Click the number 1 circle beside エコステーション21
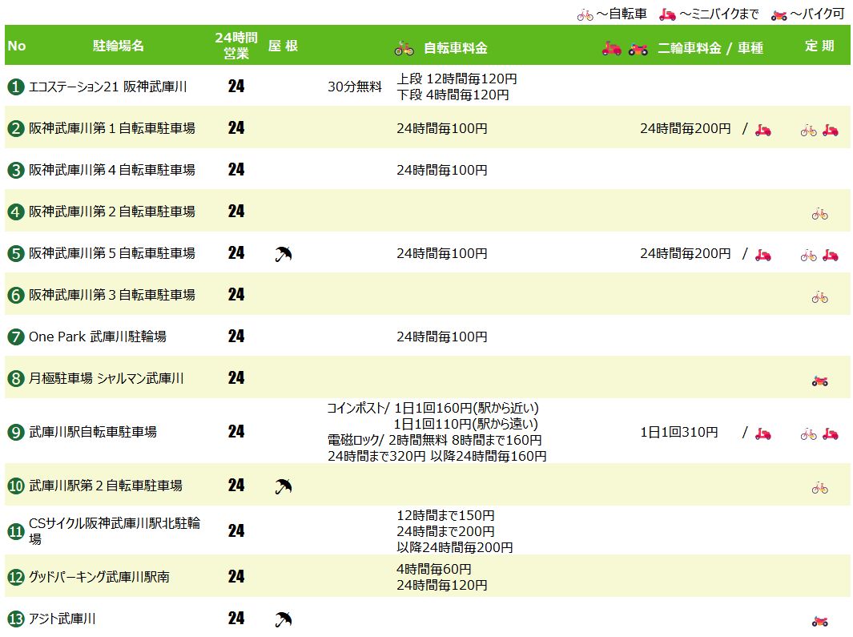The width and height of the screenshot is (853, 637). (x=16, y=87)
